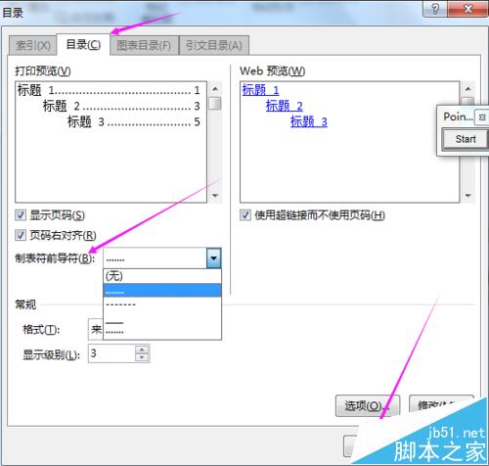Click the print preview scrollbar thumb

215,104
